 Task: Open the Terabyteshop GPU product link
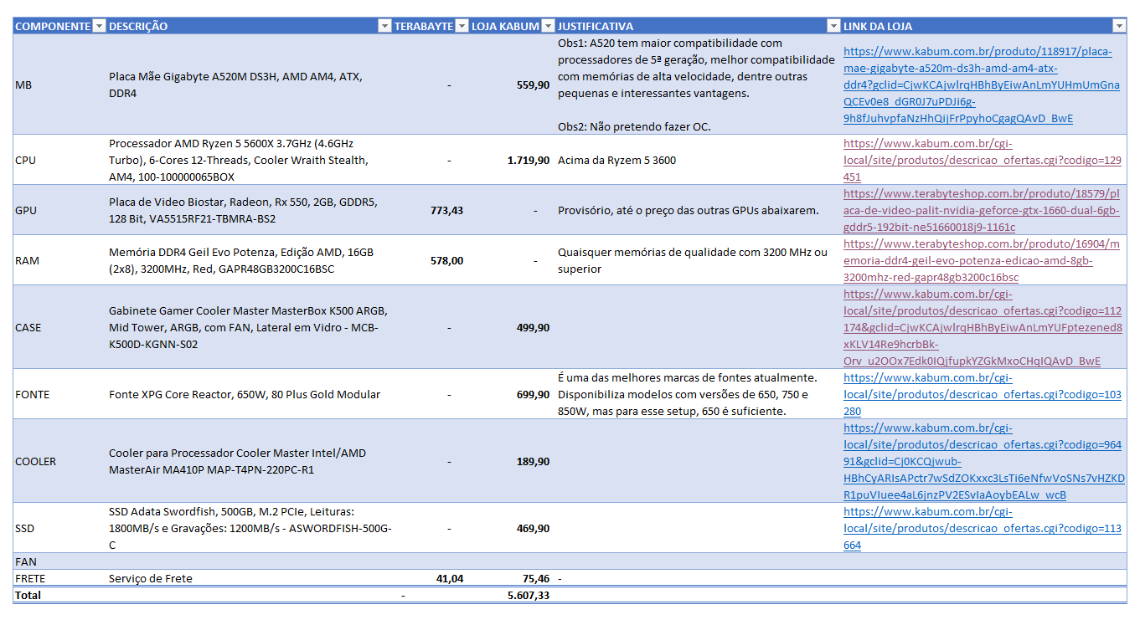[981, 210]
